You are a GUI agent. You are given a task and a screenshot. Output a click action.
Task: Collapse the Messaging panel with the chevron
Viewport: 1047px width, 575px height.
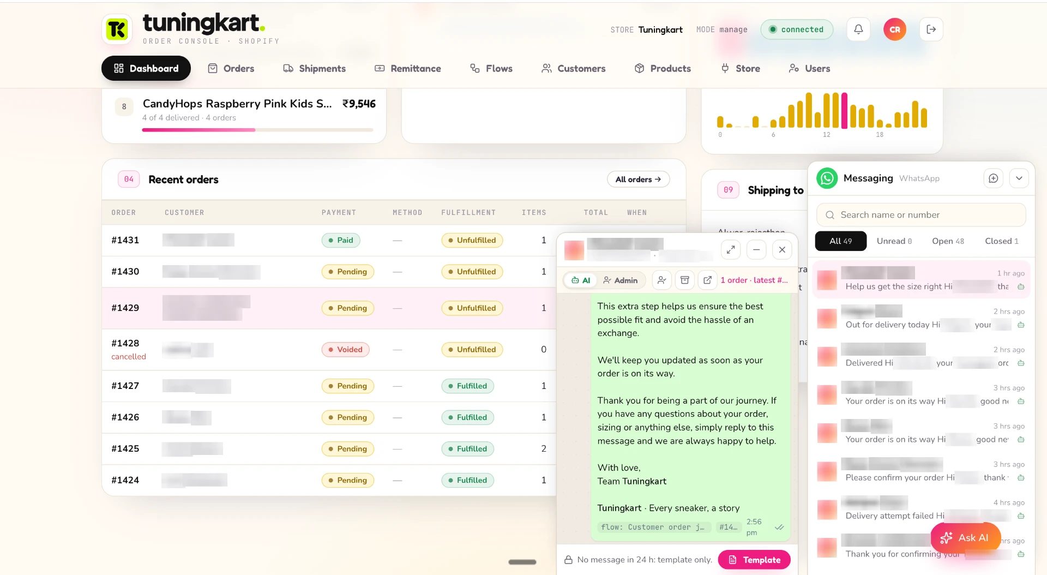click(x=1019, y=178)
